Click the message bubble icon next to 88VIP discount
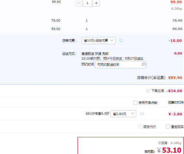 [x=142, y=114]
